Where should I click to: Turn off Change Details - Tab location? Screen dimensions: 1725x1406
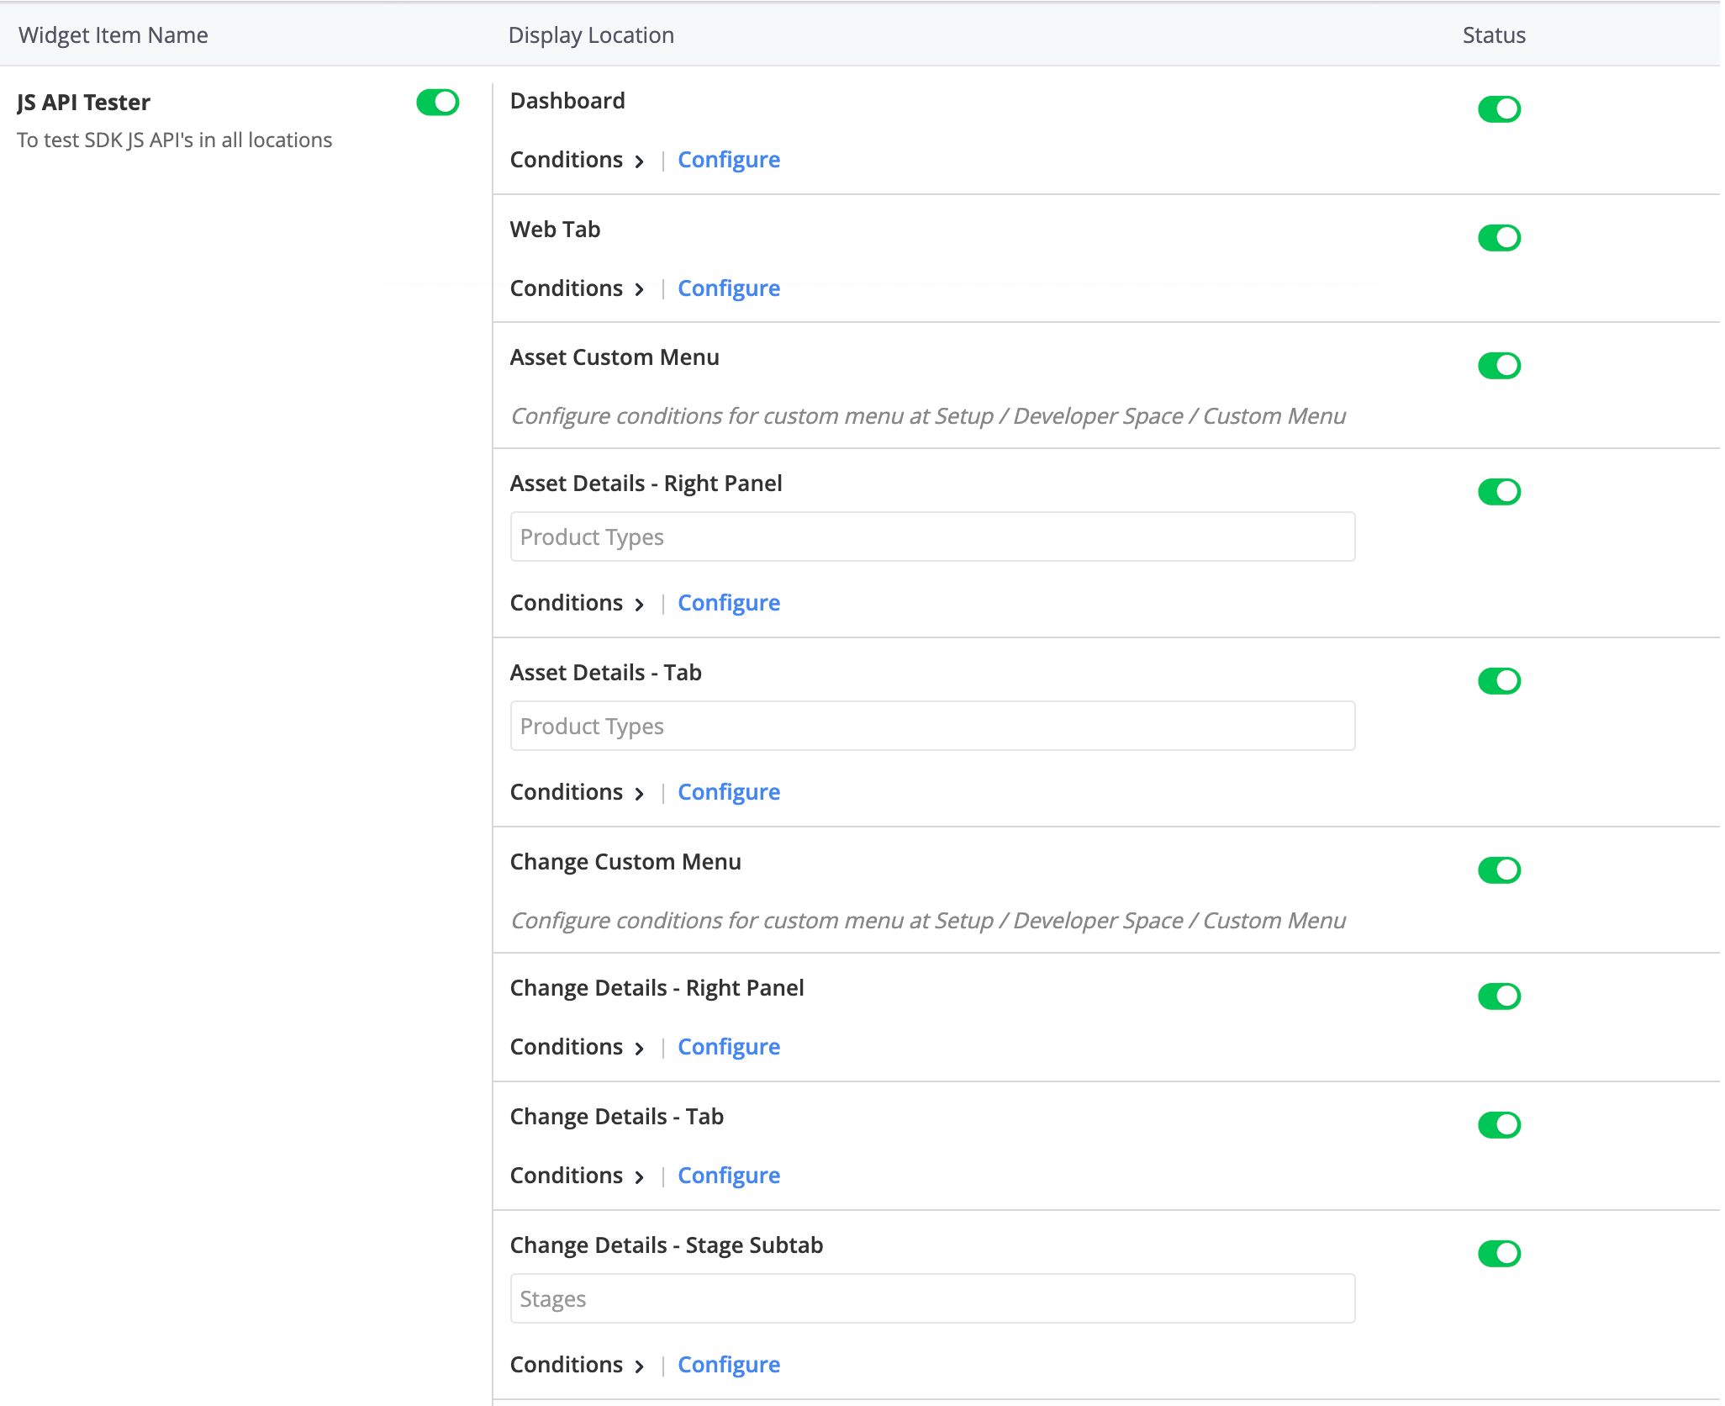(1499, 1124)
